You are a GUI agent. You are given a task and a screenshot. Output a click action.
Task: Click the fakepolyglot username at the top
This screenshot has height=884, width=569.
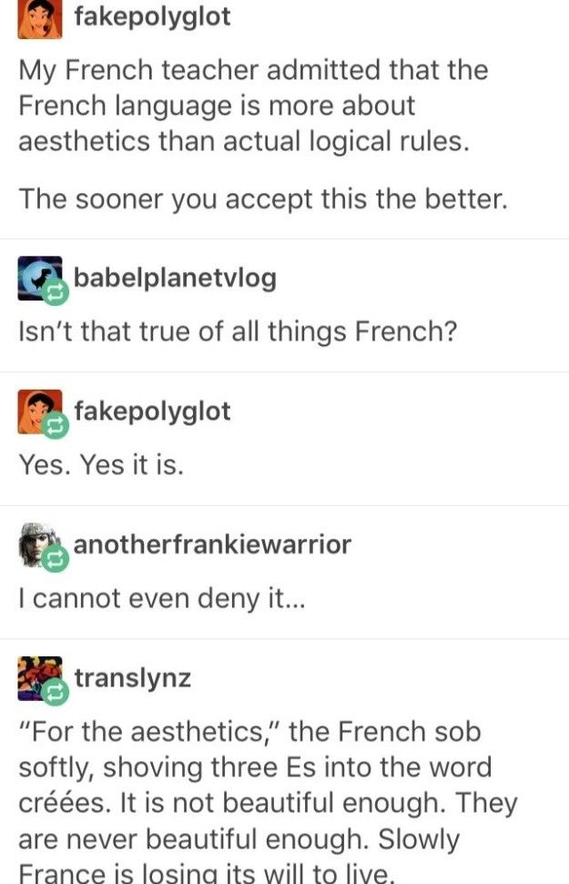(x=152, y=16)
